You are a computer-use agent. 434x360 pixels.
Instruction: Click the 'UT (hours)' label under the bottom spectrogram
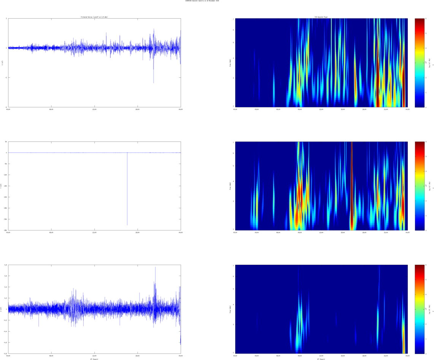coord(322,359)
